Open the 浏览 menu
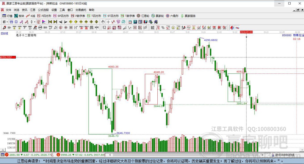 point(17,10)
